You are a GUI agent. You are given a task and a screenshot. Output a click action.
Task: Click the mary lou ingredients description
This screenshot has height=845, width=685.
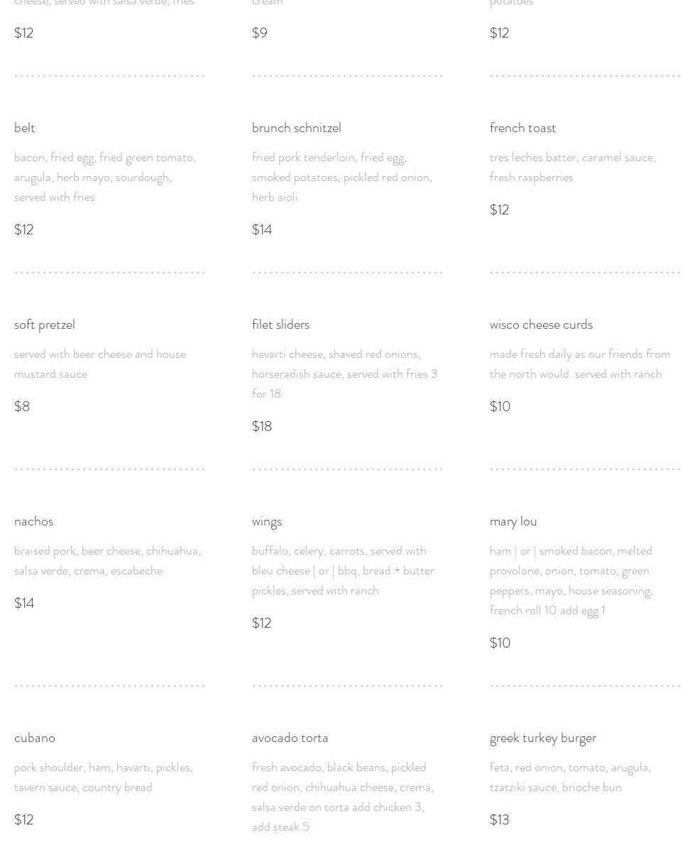tap(571, 580)
